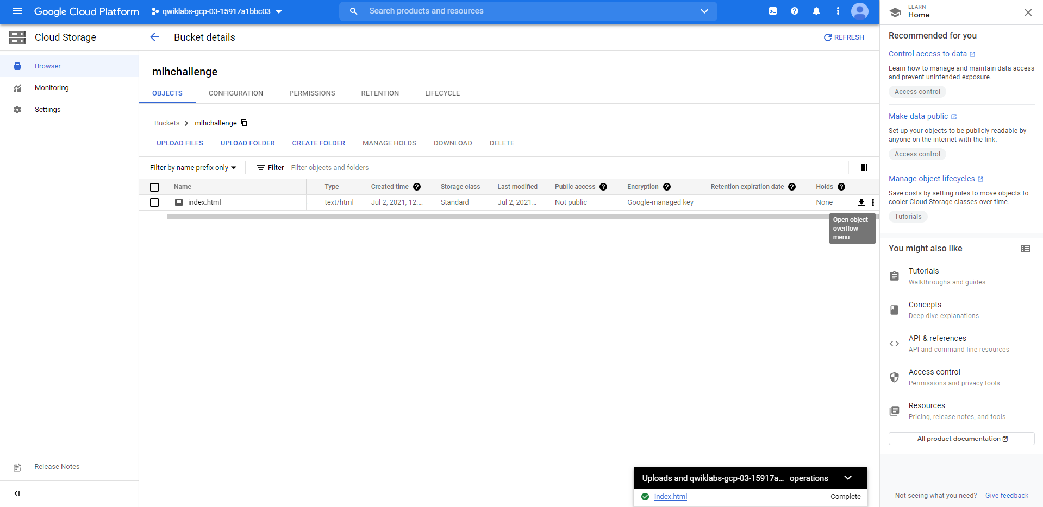This screenshot has width=1043, height=507.
Task: Show help for Retention expiration date column
Action: click(x=792, y=187)
